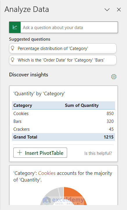Click the value 850 for Cookies
The width and height of the screenshot is (127, 210).
point(110,114)
